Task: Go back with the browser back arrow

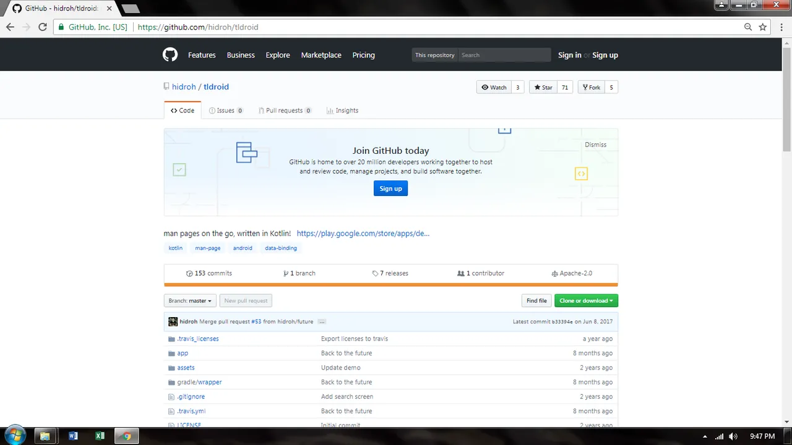Action: click(10, 27)
